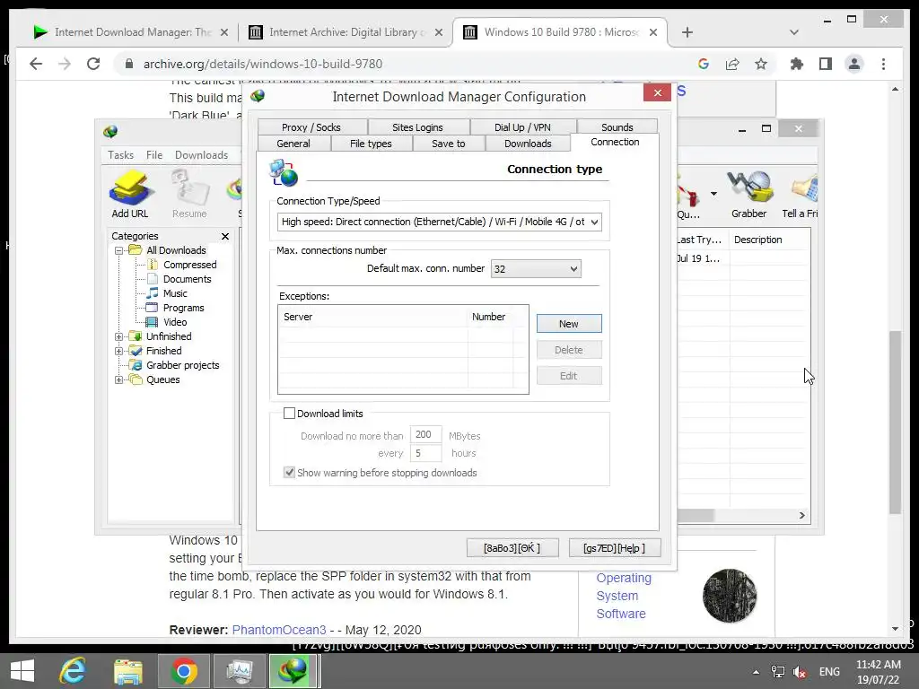The image size is (919, 689).
Task: Switch to the General tab
Action: [x=293, y=144]
